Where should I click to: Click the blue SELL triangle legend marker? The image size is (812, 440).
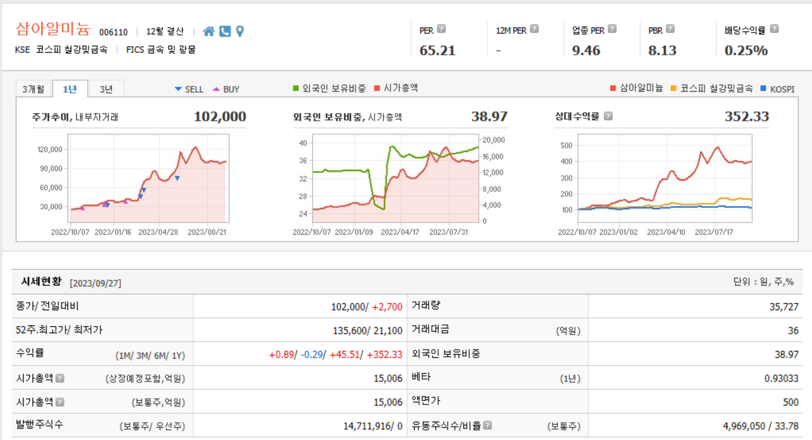[x=178, y=89]
